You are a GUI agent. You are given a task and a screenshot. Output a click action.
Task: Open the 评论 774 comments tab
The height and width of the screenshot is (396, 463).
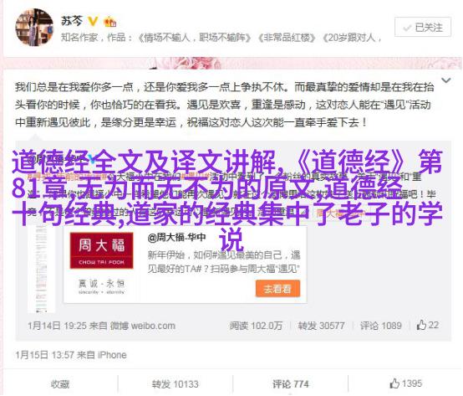coord(290,384)
